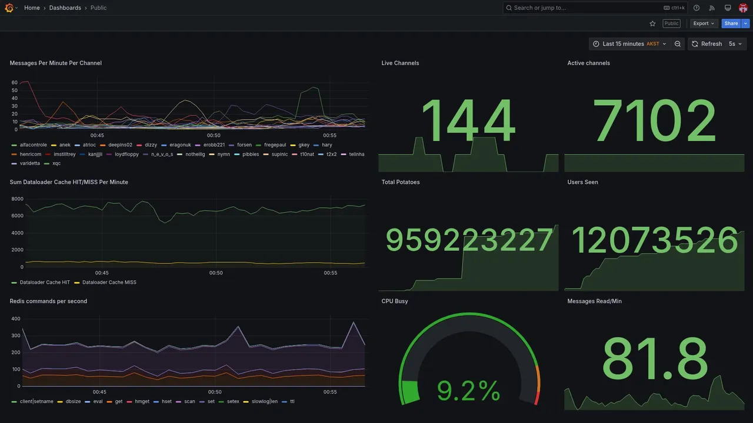
Task: Open Dashboards in breadcrumb
Action: (65, 8)
